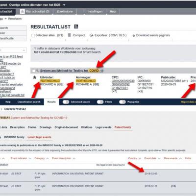Open the Claims tab
This screenshot has width=196, height=196.
click(32, 127)
